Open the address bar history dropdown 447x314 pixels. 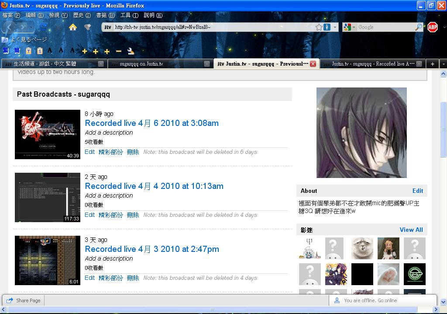click(x=335, y=27)
